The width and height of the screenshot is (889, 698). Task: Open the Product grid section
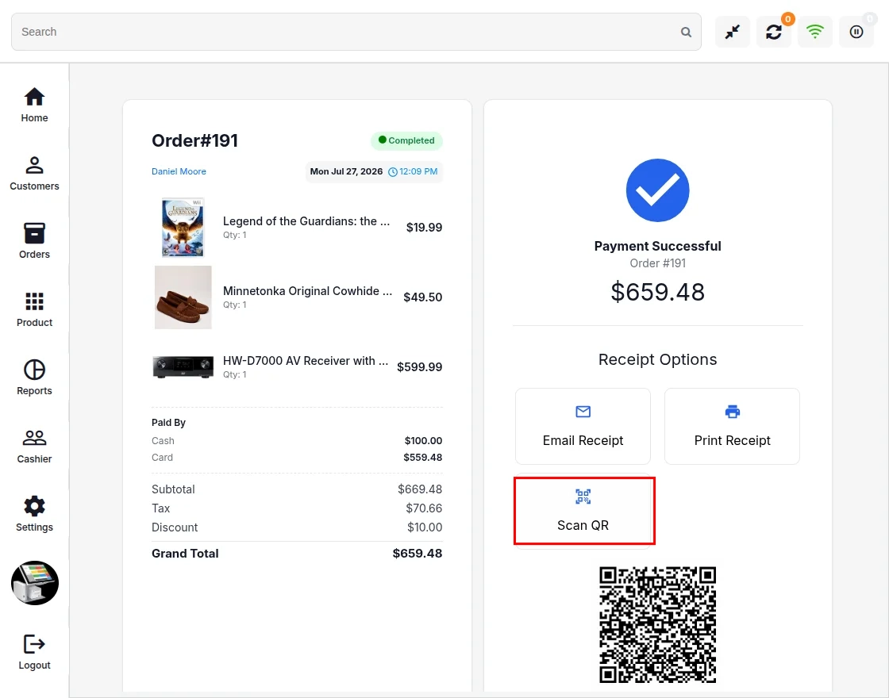[x=34, y=309]
